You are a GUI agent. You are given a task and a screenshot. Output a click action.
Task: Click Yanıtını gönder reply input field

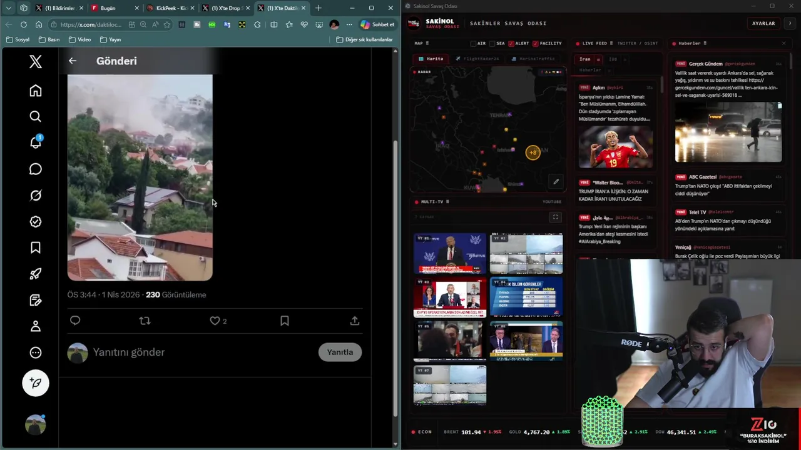[202, 352]
